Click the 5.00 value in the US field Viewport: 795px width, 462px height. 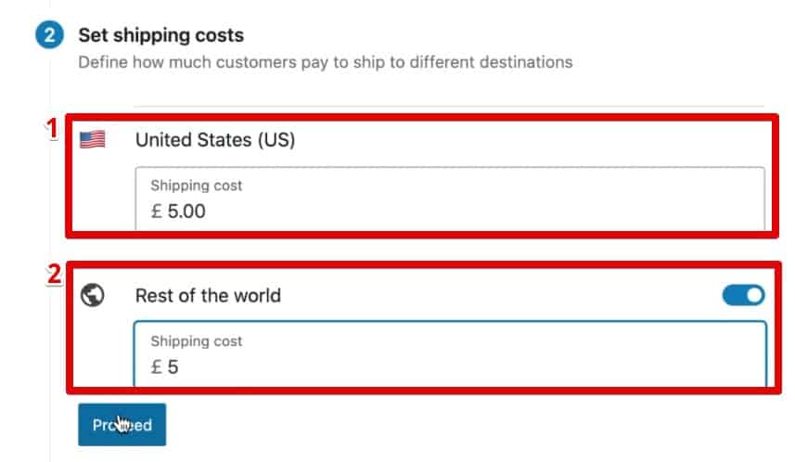pos(186,211)
